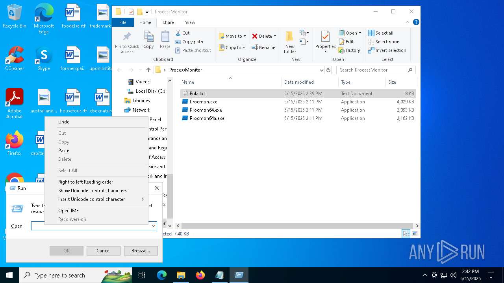
Task: Open the Run dialog Open combo dropdown
Action: (153, 226)
